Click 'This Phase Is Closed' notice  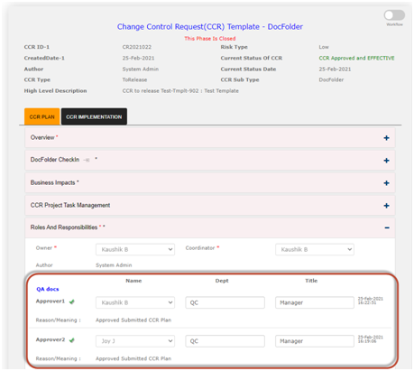(210, 39)
